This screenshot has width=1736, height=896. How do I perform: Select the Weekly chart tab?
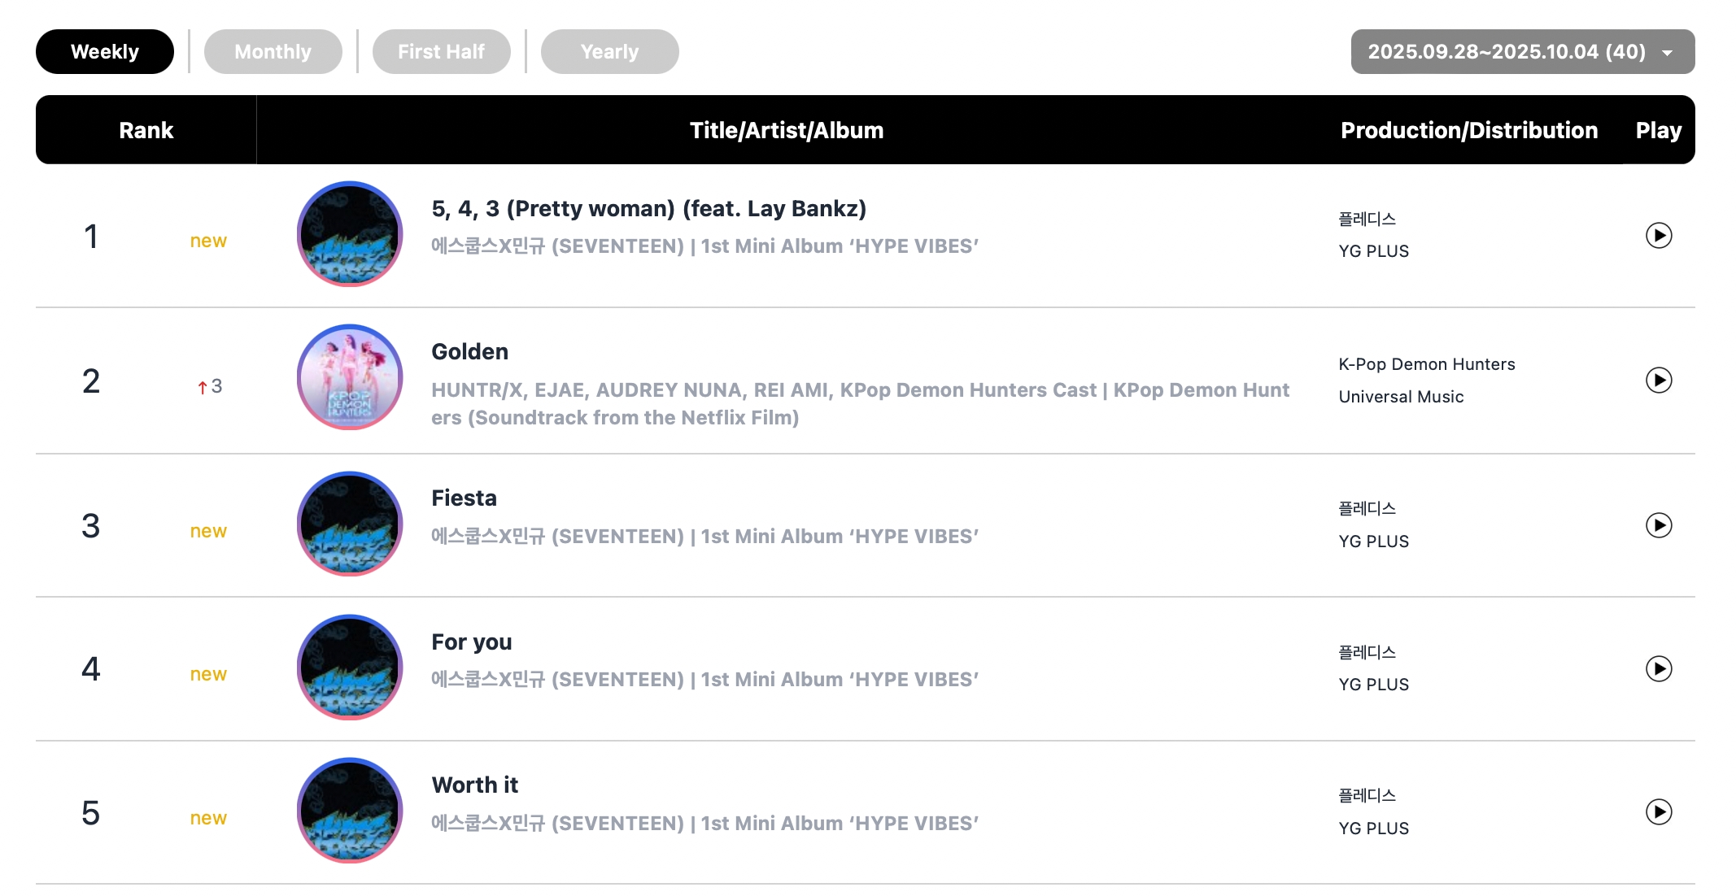pos(105,52)
